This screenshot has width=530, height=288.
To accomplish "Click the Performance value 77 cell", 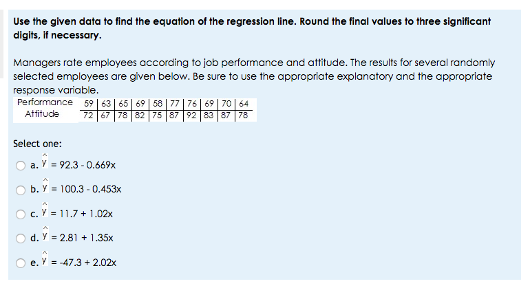I will (175, 104).
